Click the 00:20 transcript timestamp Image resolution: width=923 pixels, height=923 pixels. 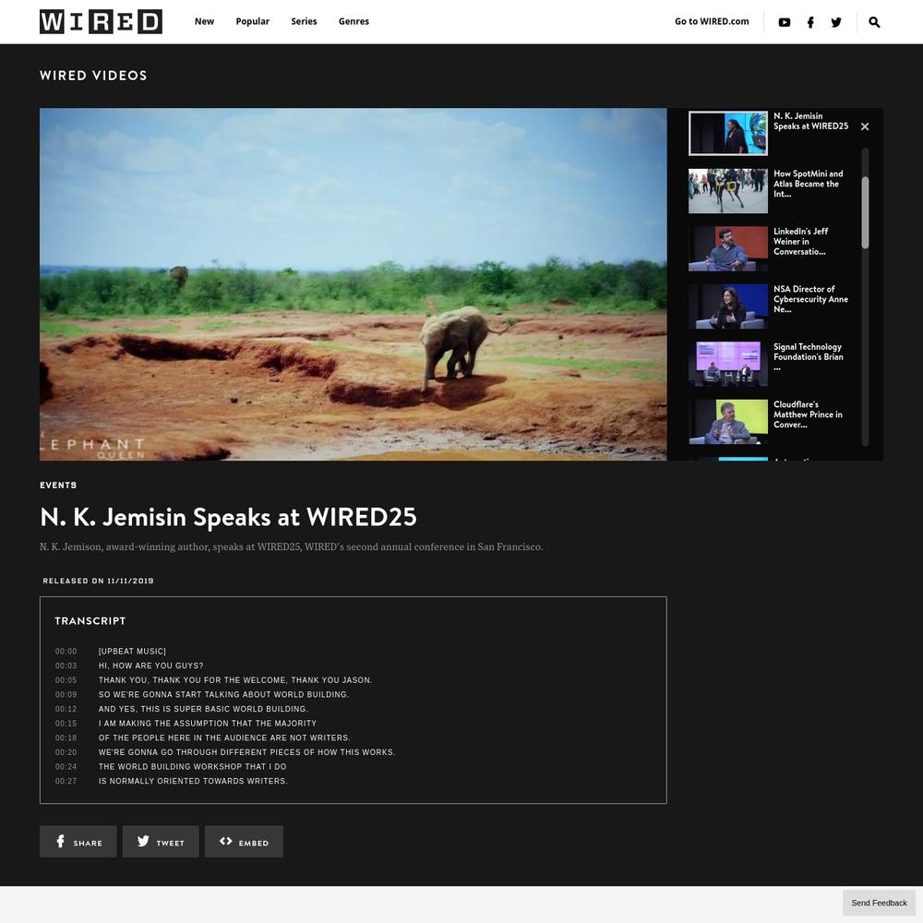click(x=66, y=752)
